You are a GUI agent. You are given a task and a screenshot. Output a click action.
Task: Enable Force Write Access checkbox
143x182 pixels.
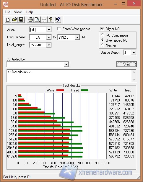click(x=59, y=29)
